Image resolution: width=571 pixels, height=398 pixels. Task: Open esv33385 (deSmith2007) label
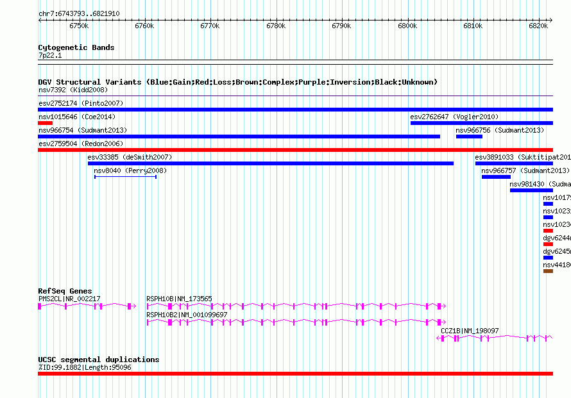(130, 157)
